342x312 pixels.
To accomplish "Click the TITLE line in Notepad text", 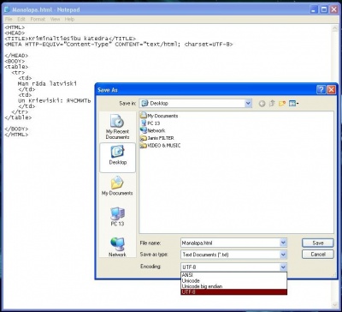I will tap(70, 39).
